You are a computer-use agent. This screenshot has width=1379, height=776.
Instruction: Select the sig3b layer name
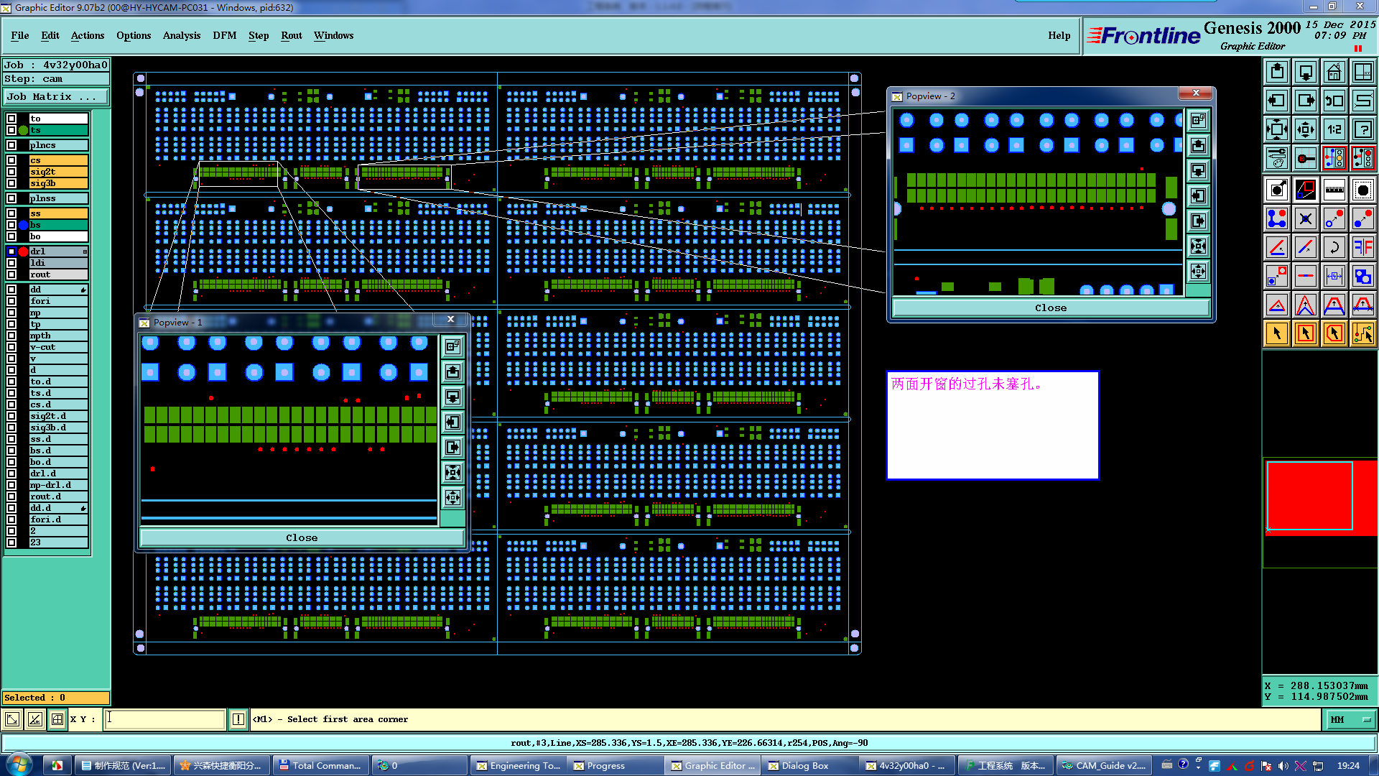58,183
